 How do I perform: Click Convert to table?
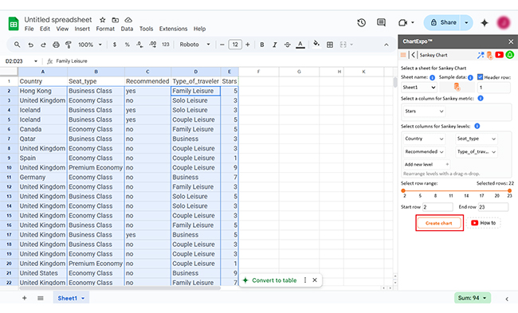(274, 280)
